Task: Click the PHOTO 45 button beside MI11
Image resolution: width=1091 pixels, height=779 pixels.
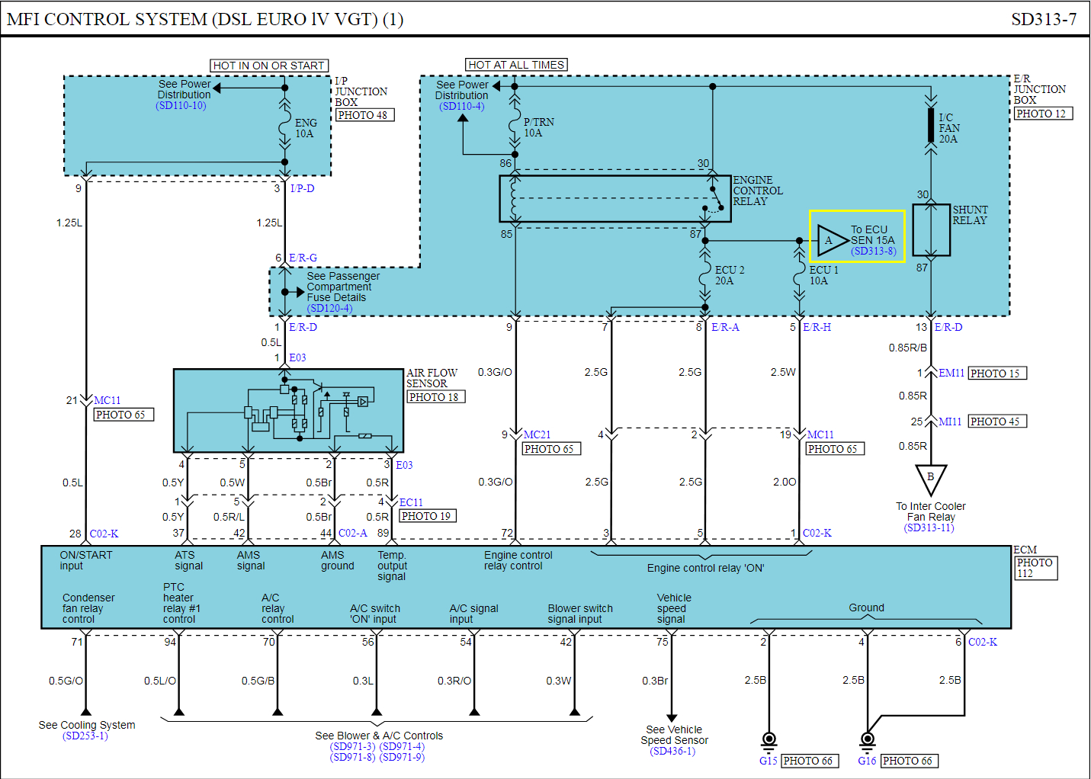Action: pyautogui.click(x=998, y=422)
